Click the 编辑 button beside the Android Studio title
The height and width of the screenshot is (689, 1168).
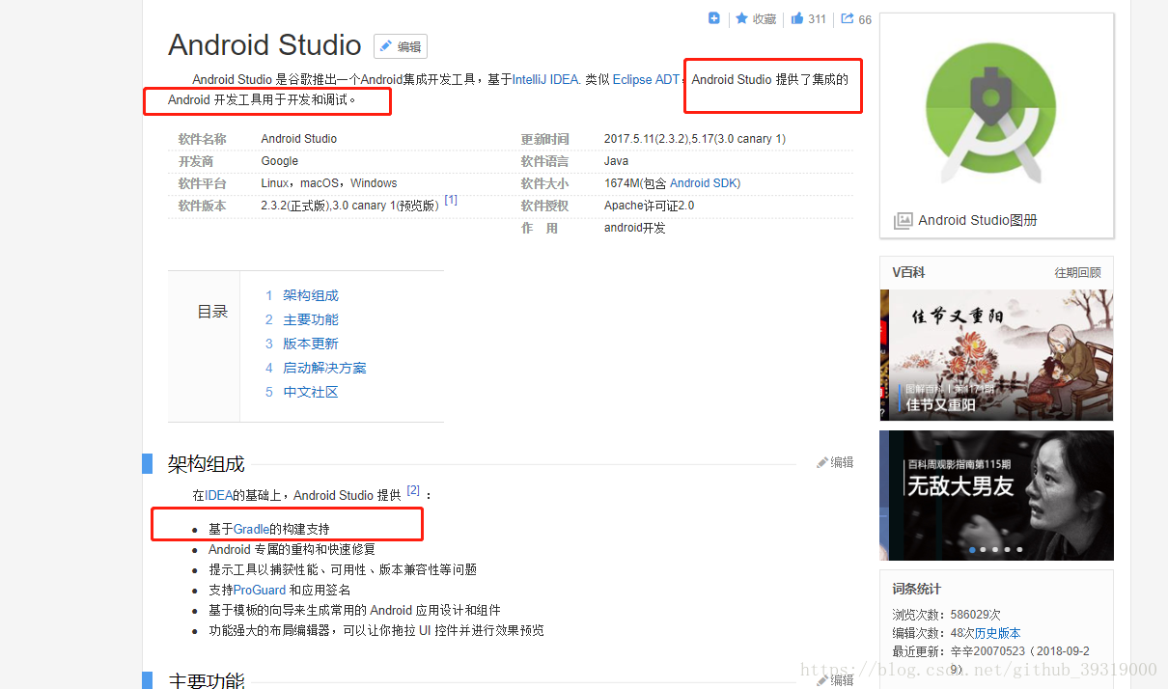pyautogui.click(x=401, y=46)
